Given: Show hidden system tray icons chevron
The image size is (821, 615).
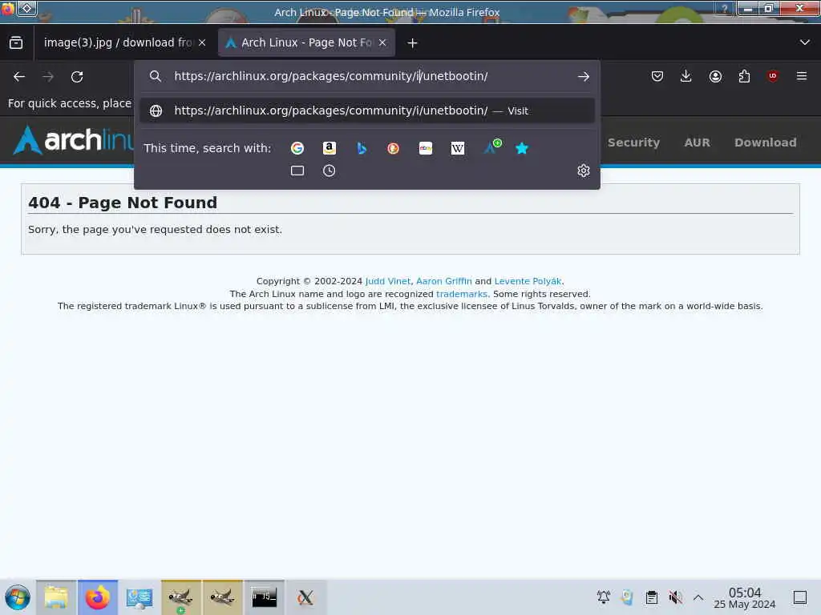Looking at the screenshot, I should (x=698, y=597).
